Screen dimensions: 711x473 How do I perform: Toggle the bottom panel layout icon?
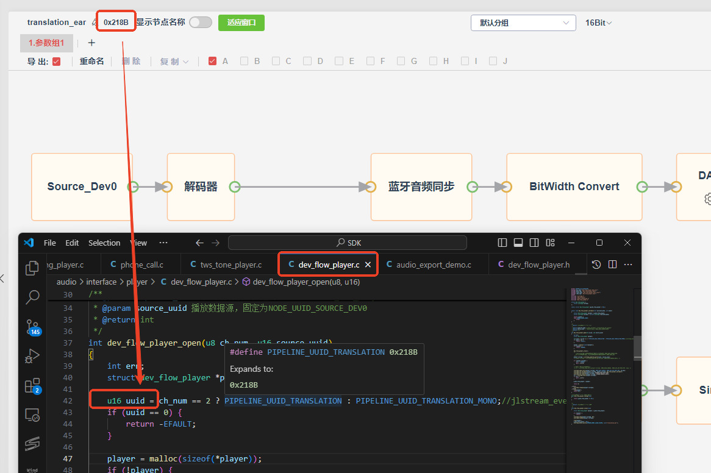[518, 243]
